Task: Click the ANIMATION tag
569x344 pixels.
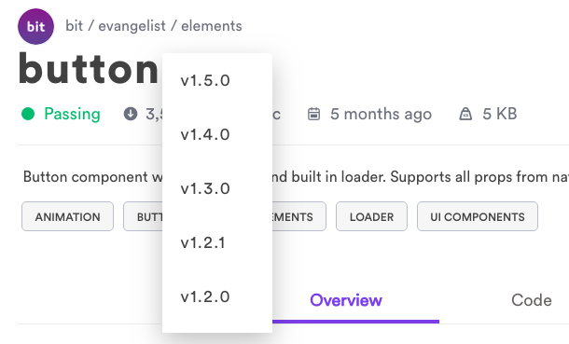Action: pos(67,216)
